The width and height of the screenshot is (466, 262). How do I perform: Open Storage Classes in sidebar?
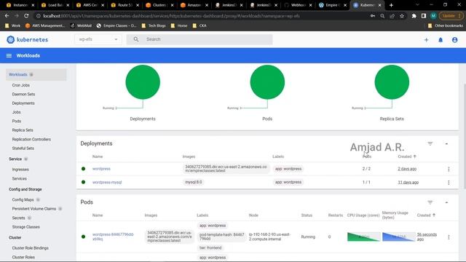pos(26,227)
